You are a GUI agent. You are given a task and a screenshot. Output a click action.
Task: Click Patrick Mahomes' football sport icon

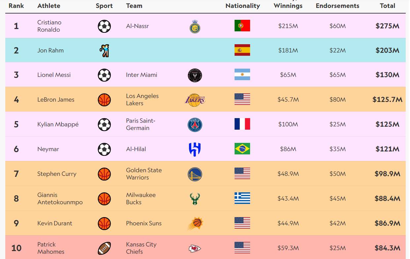[x=104, y=248]
